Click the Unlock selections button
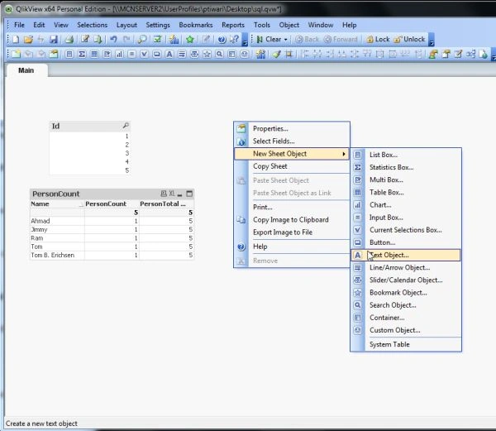This screenshot has width=496, height=431. pos(410,40)
